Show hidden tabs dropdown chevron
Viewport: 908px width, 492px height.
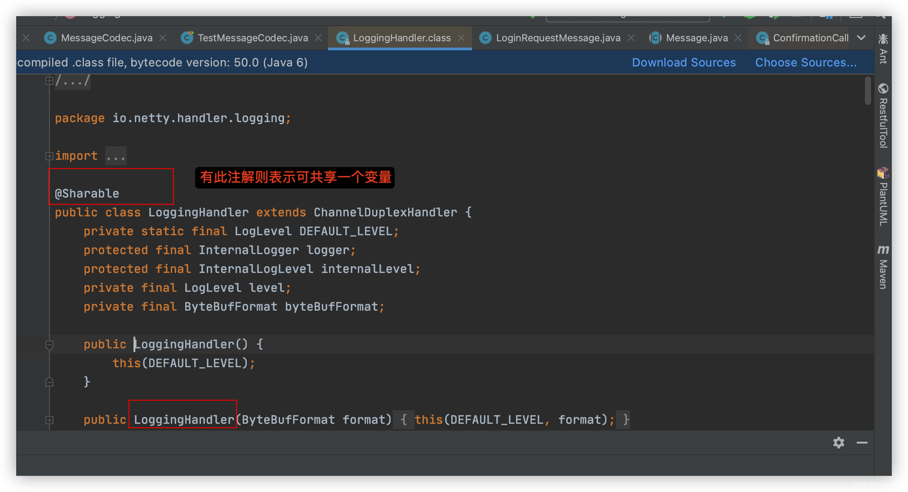point(861,38)
